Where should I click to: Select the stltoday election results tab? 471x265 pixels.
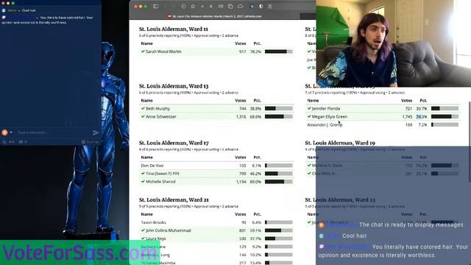[x=214, y=16]
